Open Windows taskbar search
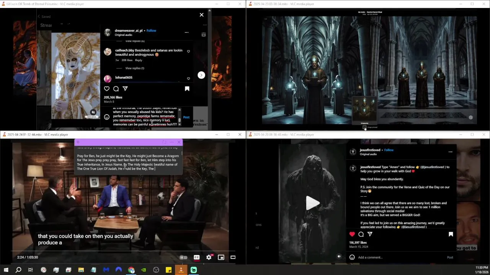The image size is (490, 275). [x=18, y=270]
